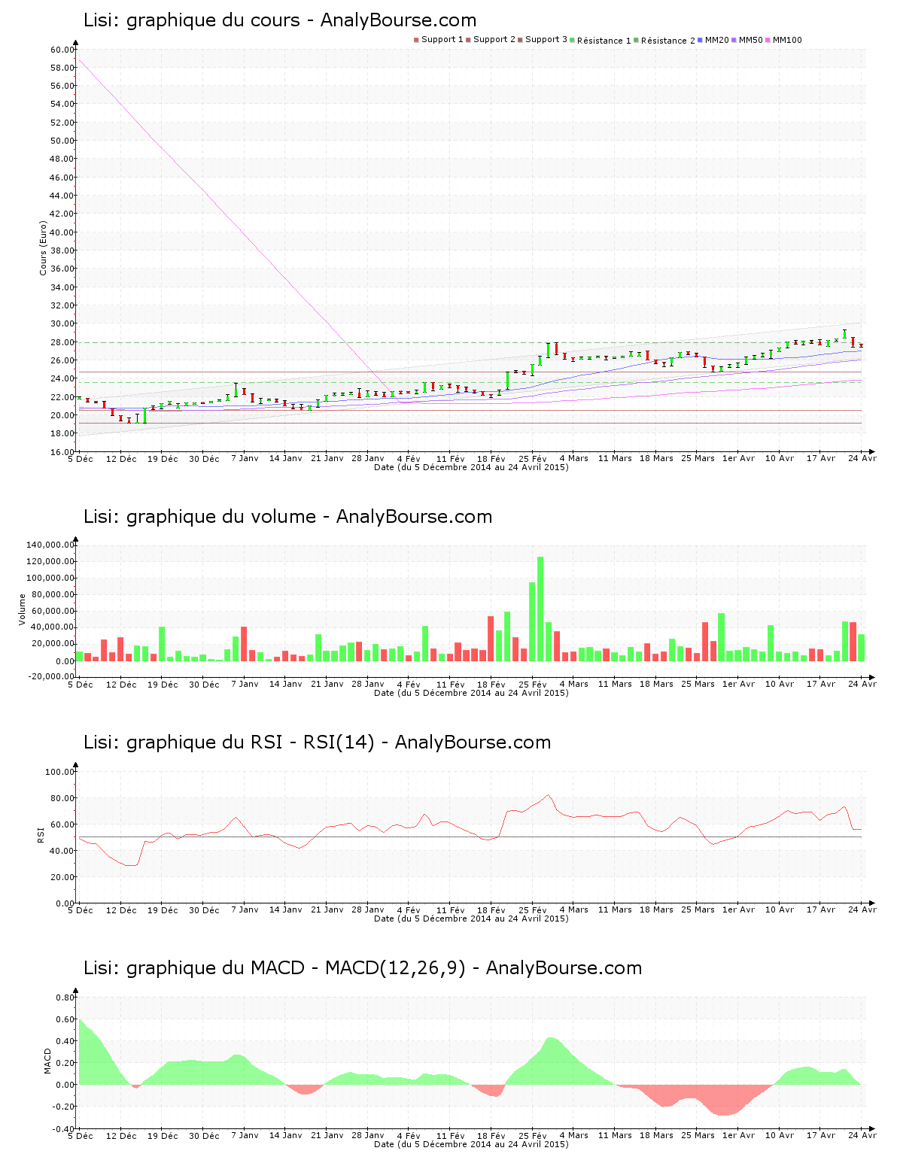Toggle the Résistance 2 legend label
903x1166 pixels.
[668, 41]
